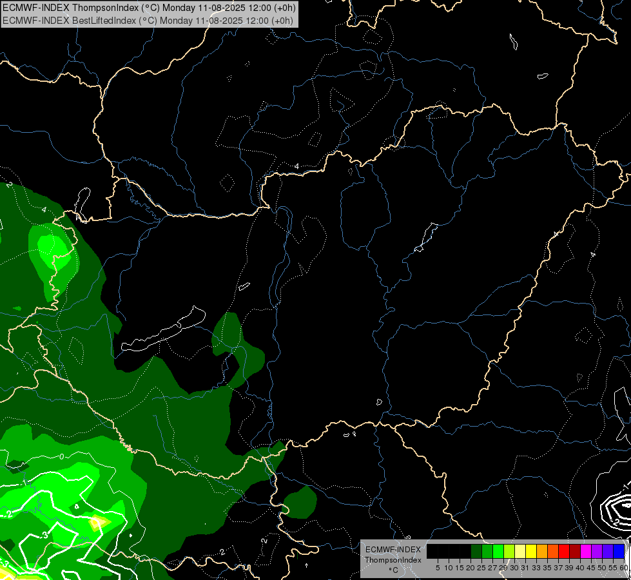Click legend tick value 50
Image resolution: width=631 pixels, height=580 pixels.
click(603, 568)
